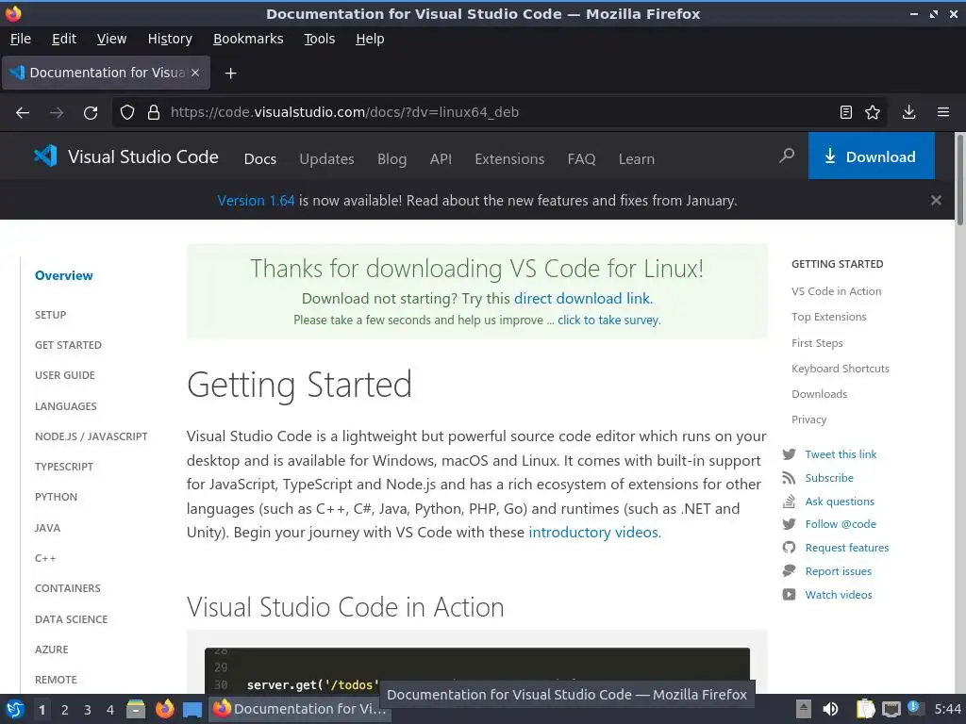The height and width of the screenshot is (724, 966).
Task: Switch to workspace 4
Action: pos(110,710)
